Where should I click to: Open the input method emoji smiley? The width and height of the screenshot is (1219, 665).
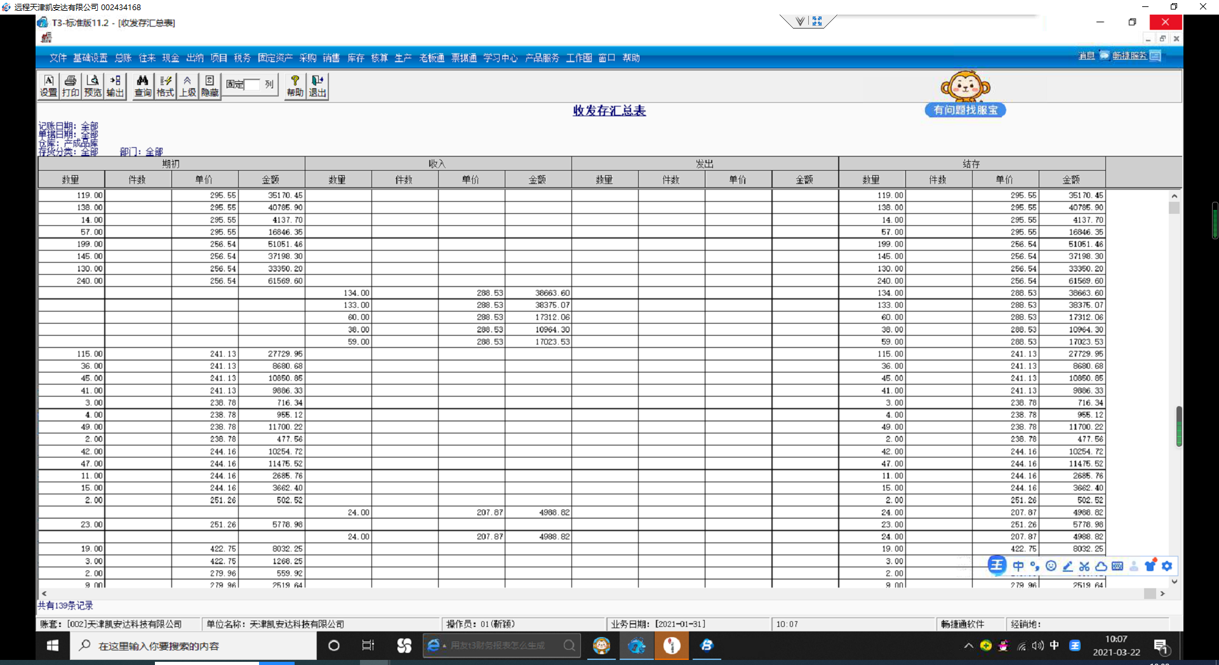point(1051,566)
